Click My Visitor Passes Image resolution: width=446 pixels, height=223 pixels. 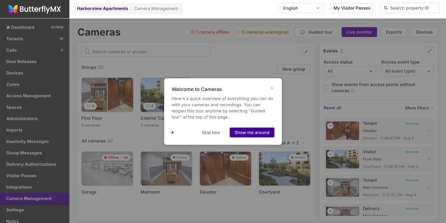point(352,8)
